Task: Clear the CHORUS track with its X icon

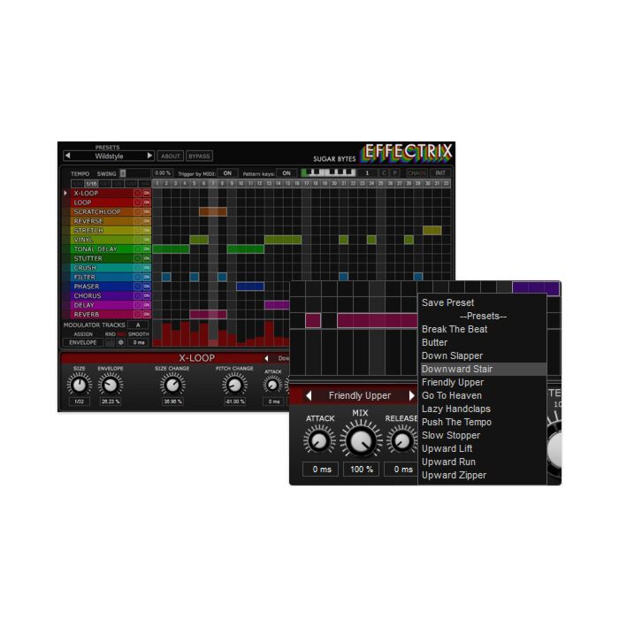Action: [137, 295]
